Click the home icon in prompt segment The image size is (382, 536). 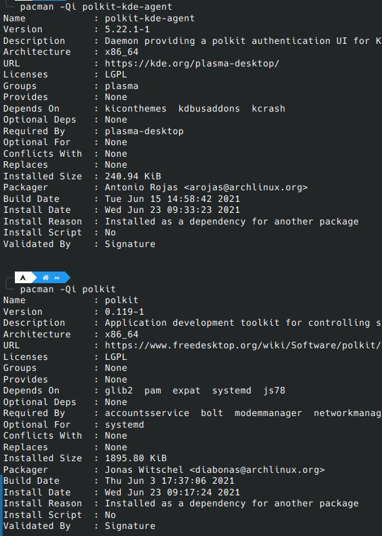pos(45,277)
